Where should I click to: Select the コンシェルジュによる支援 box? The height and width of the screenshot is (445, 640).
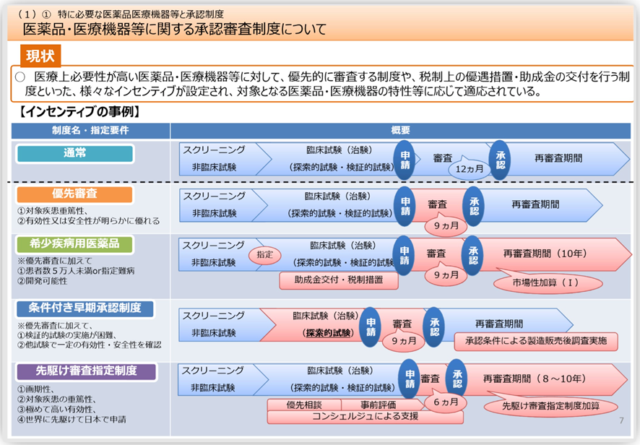pyautogui.click(x=366, y=416)
